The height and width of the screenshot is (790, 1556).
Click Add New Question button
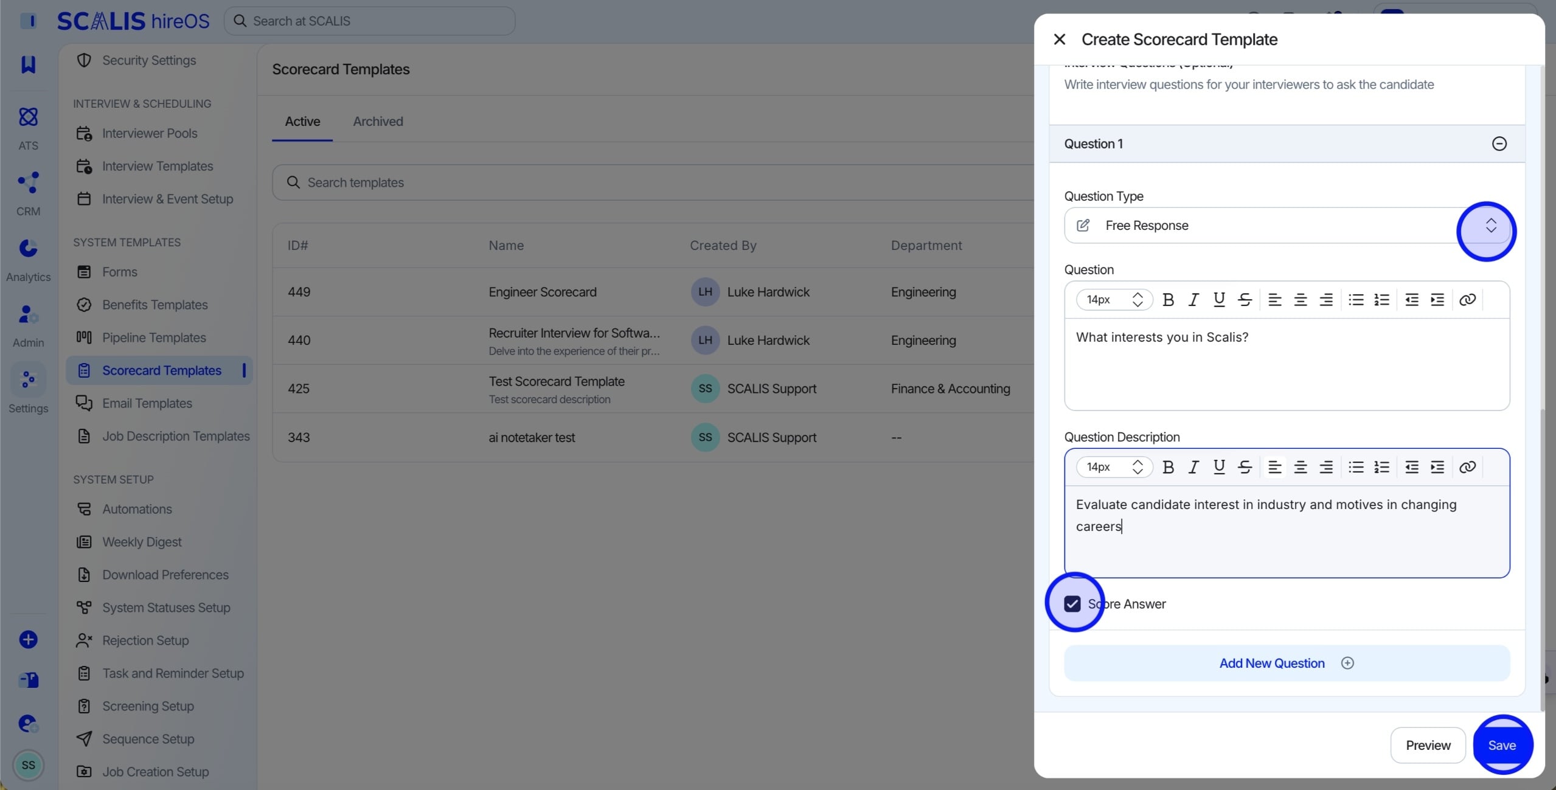pyautogui.click(x=1287, y=663)
